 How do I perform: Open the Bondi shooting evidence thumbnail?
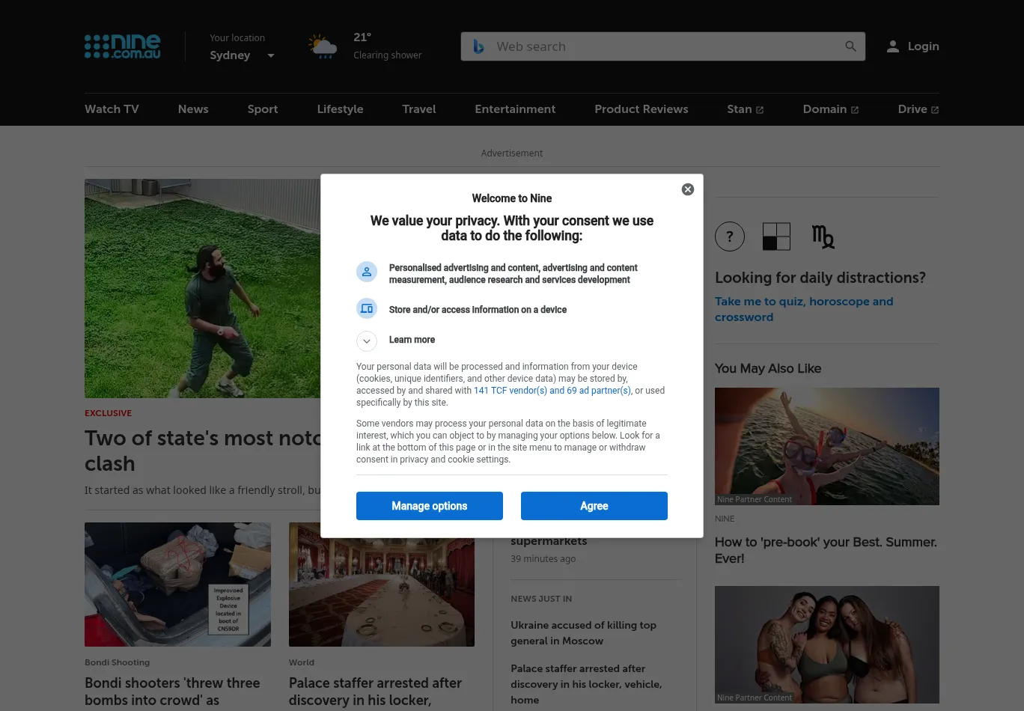pos(177,585)
